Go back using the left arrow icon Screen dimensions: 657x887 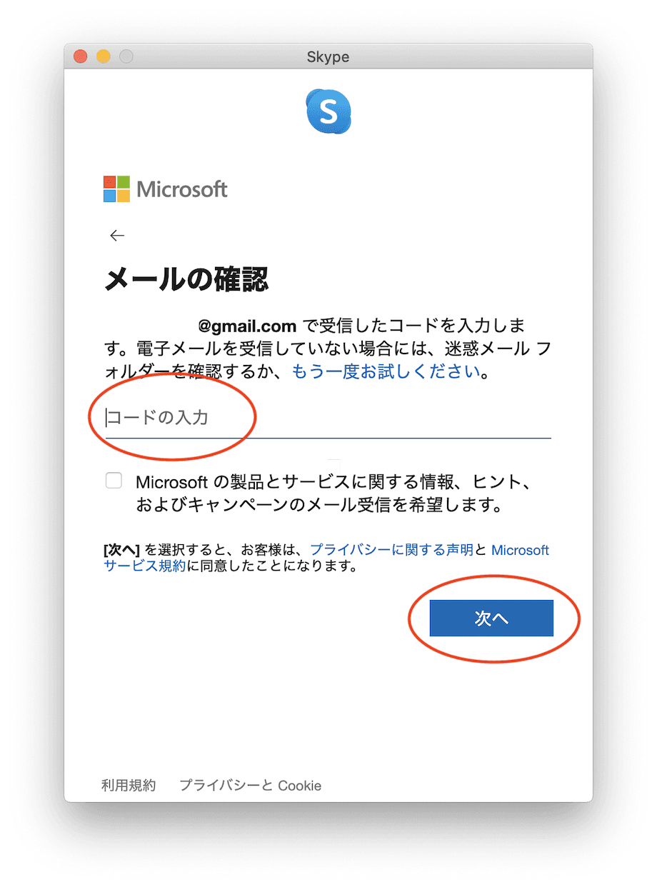[x=117, y=236]
